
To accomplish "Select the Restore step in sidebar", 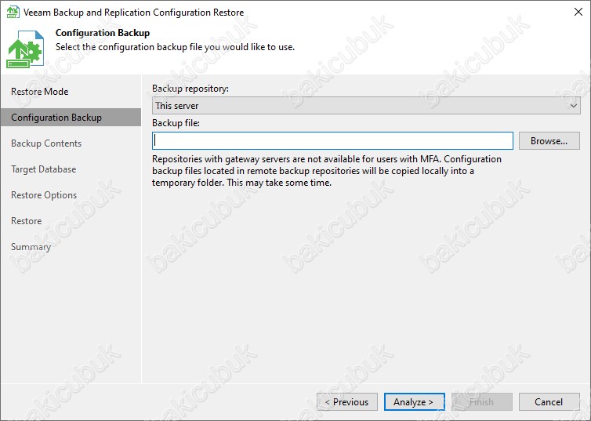I will (27, 221).
